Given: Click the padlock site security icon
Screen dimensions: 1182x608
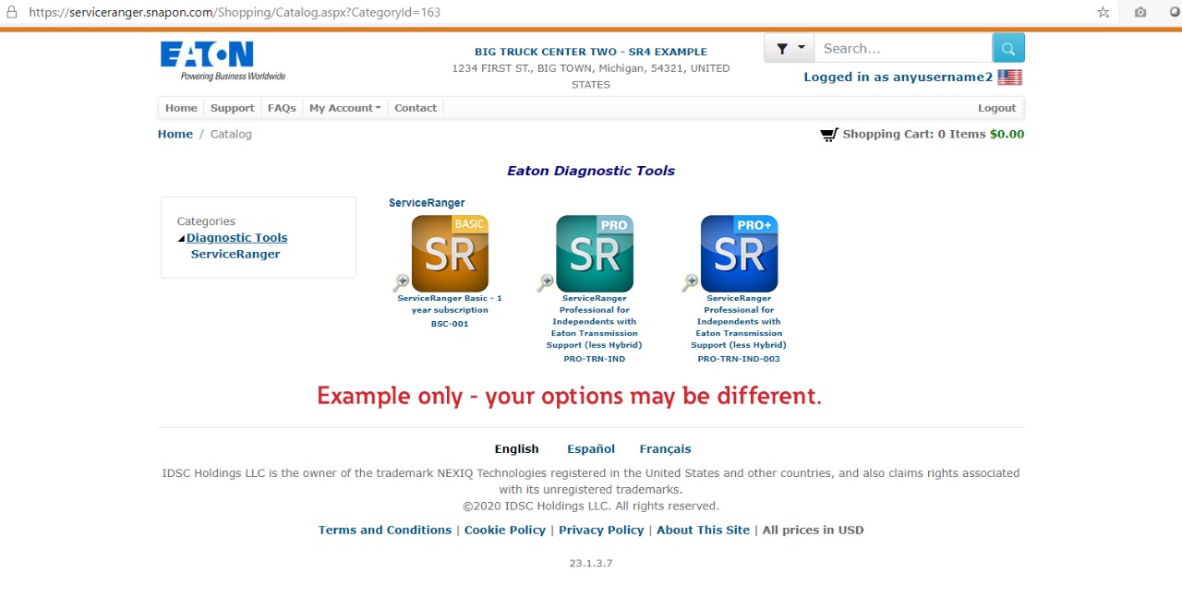Looking at the screenshot, I should (11, 12).
